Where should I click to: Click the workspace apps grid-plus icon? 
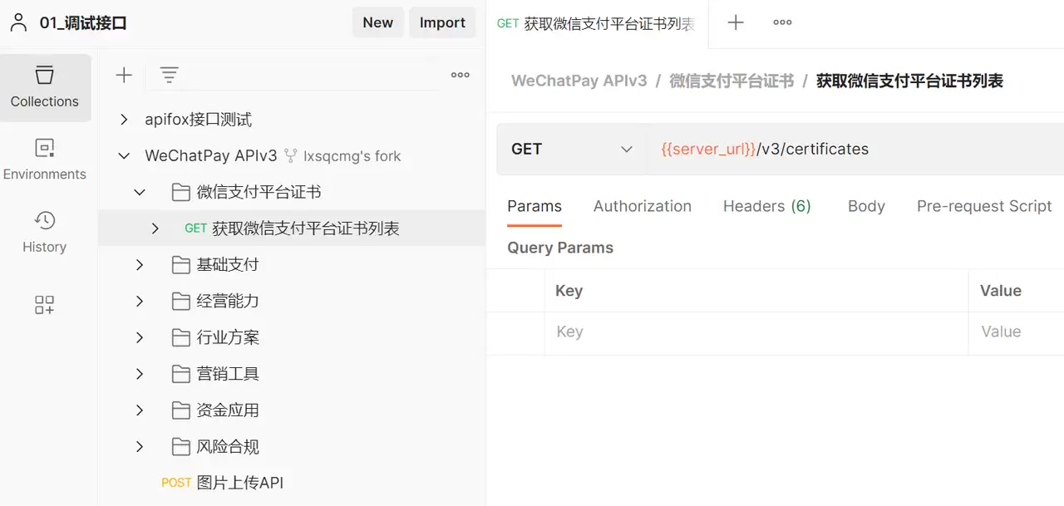(x=45, y=305)
